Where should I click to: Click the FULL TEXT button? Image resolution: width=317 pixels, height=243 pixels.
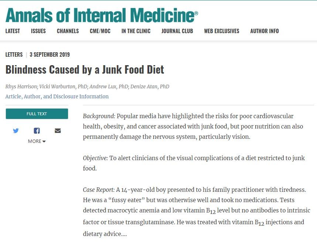[37, 114]
